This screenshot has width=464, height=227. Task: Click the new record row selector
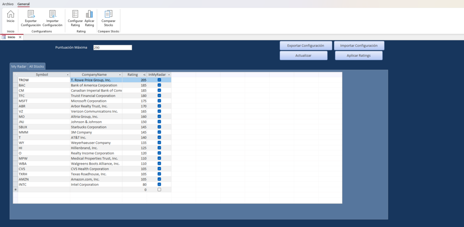coord(15,190)
